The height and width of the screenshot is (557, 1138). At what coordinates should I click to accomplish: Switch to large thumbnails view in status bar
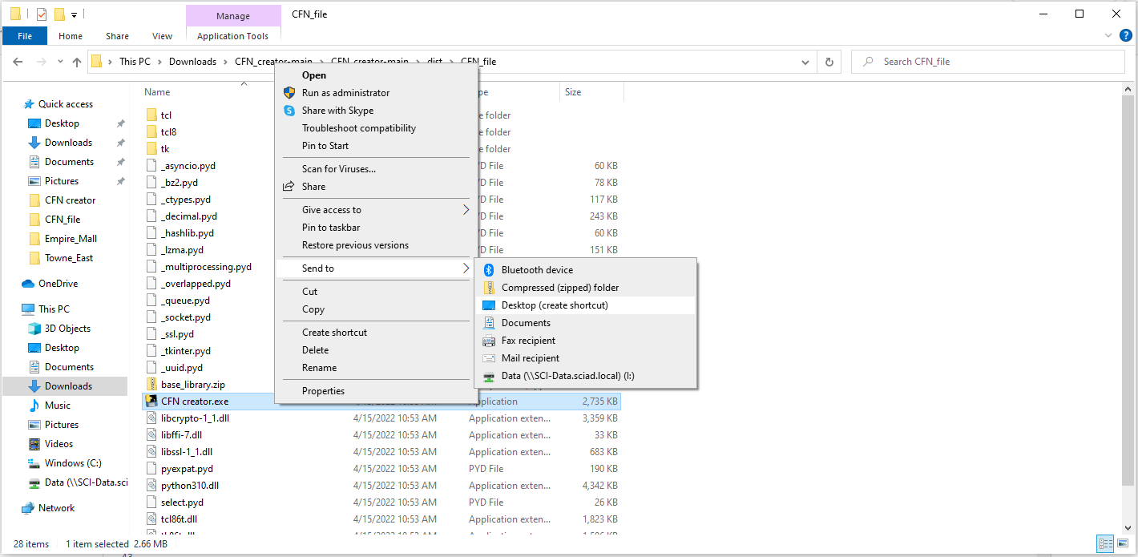click(x=1123, y=543)
